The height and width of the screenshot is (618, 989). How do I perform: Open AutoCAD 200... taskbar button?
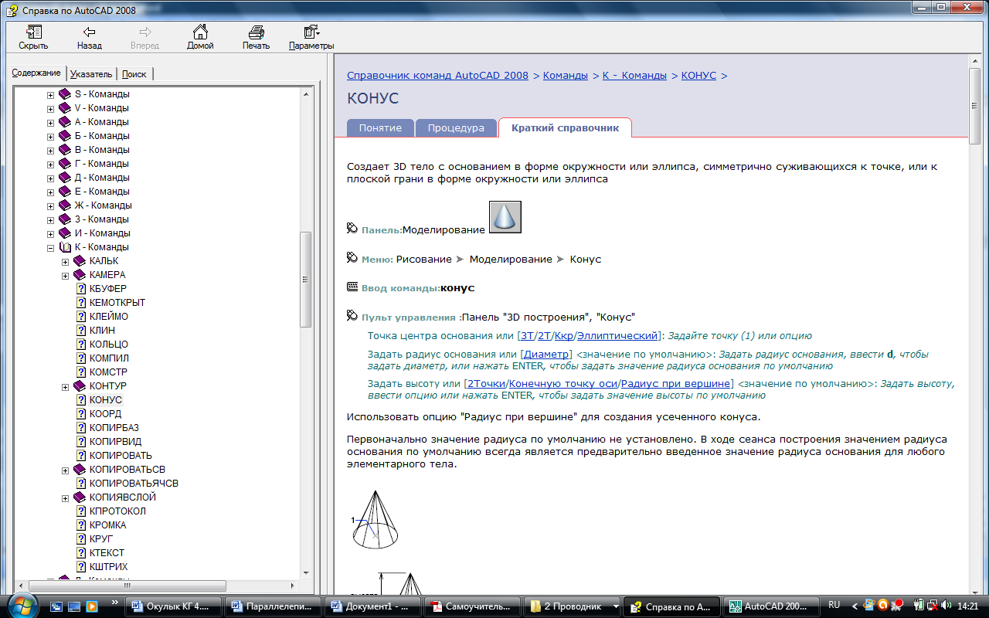pos(773,606)
